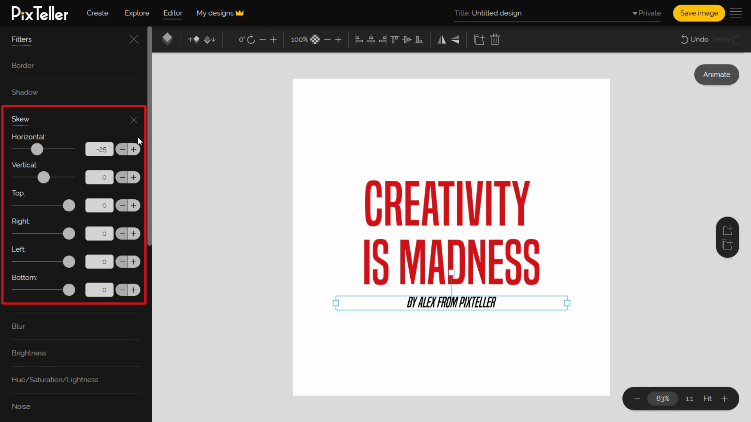Open the hamburger menu icon

point(736,13)
